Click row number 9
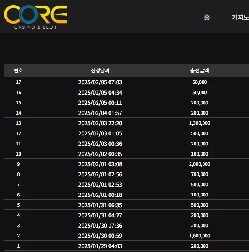 coord(19,164)
